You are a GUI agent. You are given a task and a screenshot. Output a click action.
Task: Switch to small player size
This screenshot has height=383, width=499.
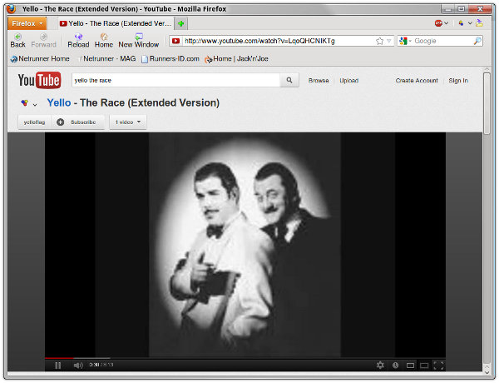tap(410, 366)
